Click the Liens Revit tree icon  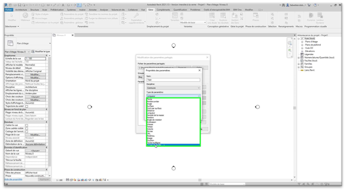302,70
